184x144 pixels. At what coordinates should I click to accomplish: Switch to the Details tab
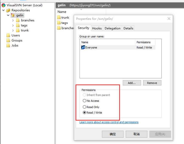click(128, 28)
